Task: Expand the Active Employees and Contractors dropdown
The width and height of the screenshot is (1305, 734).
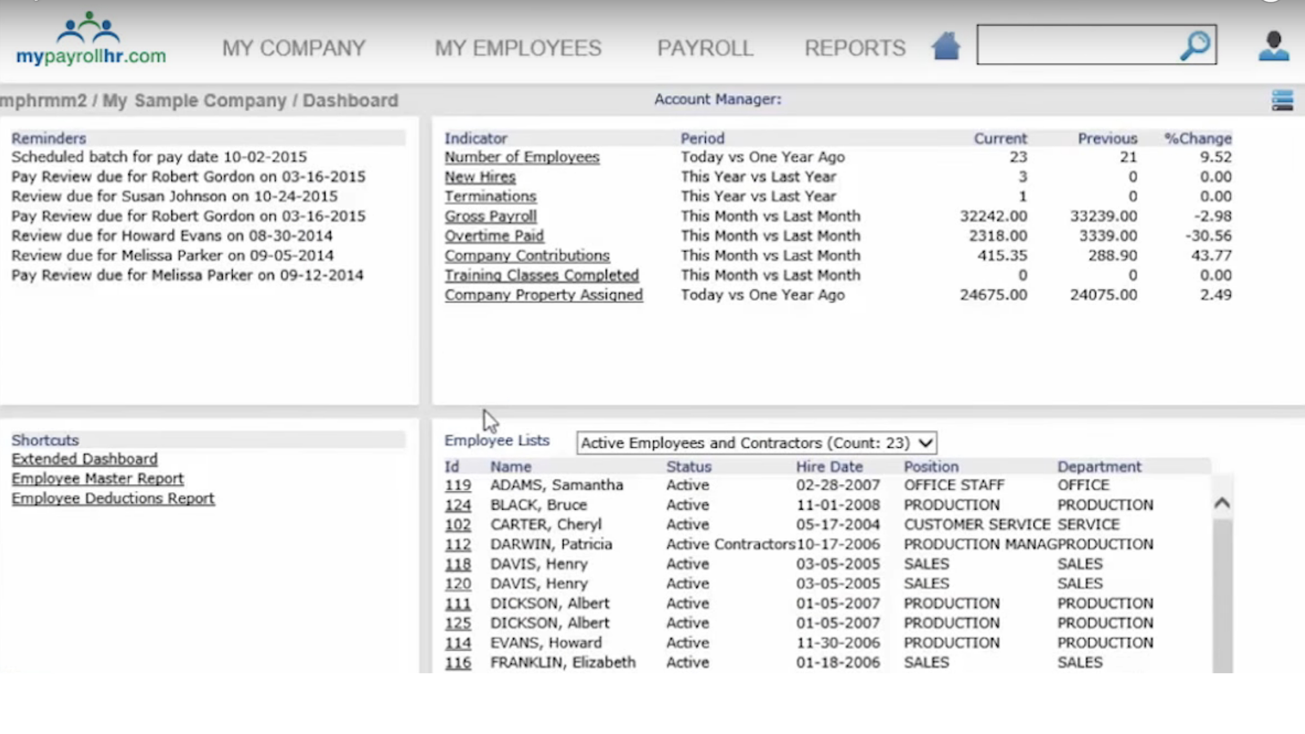Action: tap(757, 443)
